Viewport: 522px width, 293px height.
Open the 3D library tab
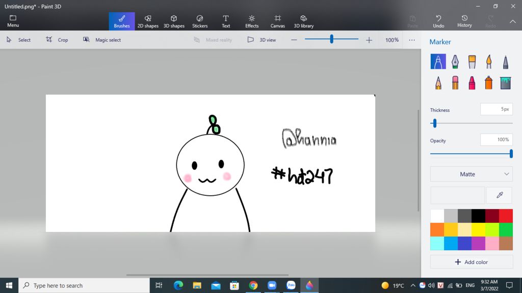point(304,21)
